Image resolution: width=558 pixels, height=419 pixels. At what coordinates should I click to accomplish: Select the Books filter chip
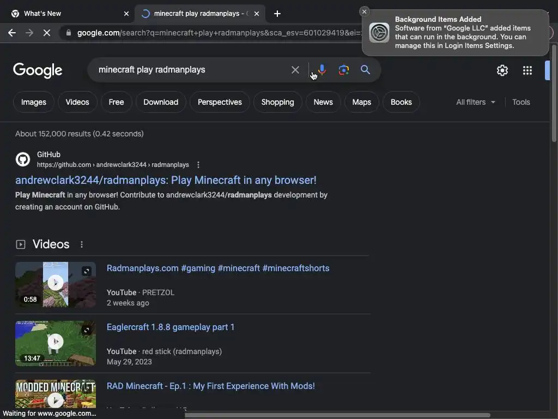pyautogui.click(x=401, y=102)
